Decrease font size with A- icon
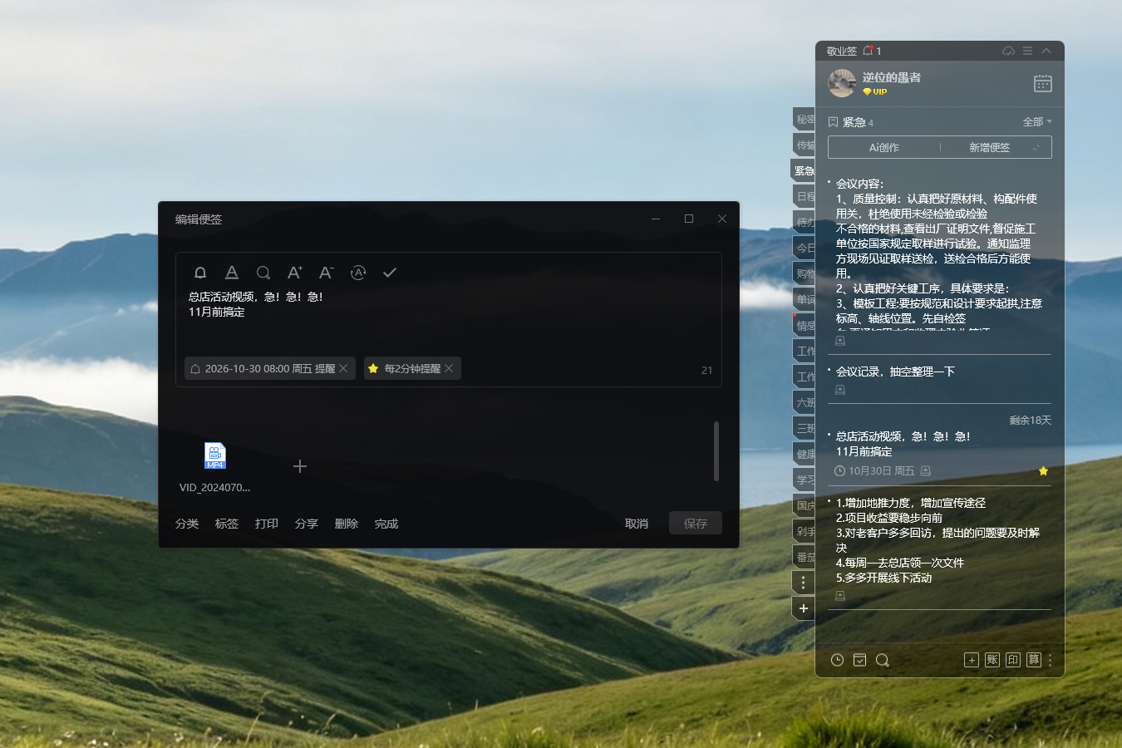This screenshot has width=1122, height=748. [x=327, y=273]
